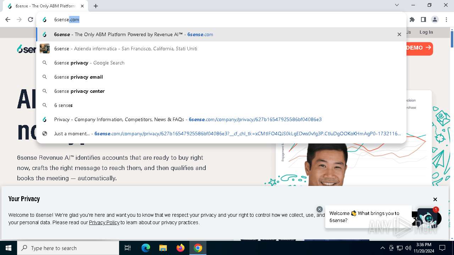Choose the '6 senses' search suggestion
The height and width of the screenshot is (255, 454).
221,105
